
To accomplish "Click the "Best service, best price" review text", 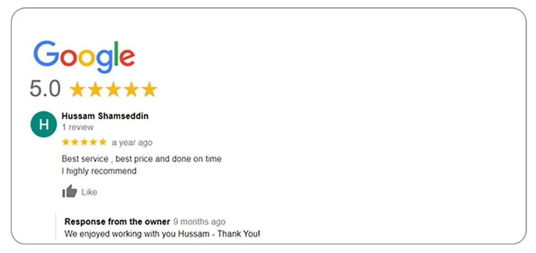I will click(x=141, y=159).
